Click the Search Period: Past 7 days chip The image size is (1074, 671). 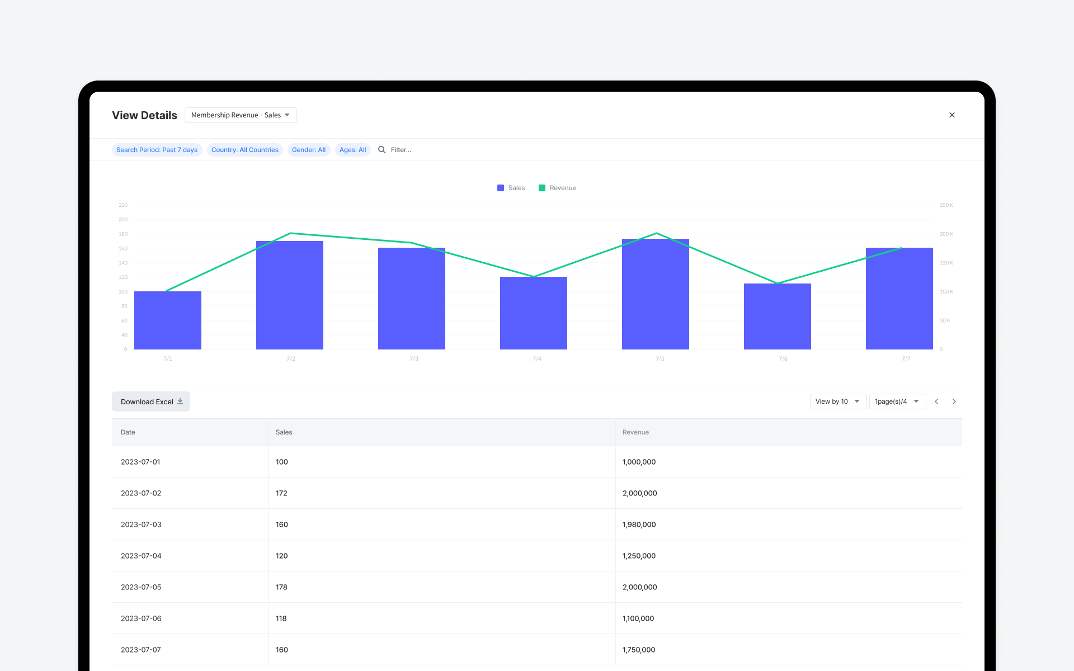click(157, 150)
